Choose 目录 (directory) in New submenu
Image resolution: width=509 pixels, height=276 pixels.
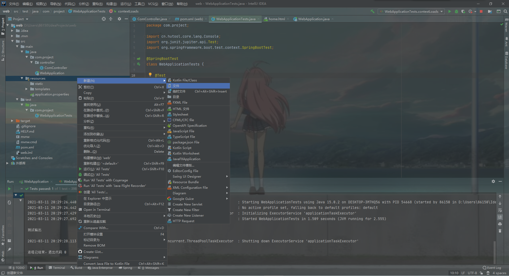198,97
